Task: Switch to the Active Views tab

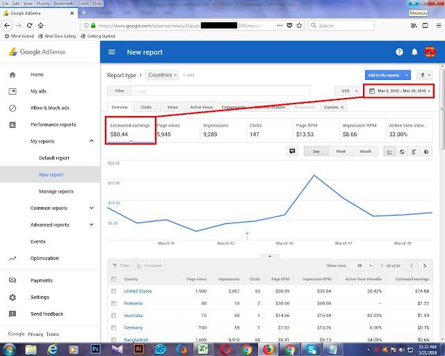Action: 202,107
